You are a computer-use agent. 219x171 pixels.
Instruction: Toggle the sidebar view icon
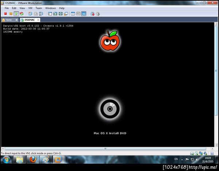coord(50,13)
